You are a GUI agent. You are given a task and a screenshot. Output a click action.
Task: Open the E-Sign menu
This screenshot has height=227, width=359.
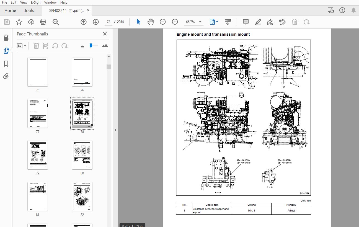click(x=35, y=2)
